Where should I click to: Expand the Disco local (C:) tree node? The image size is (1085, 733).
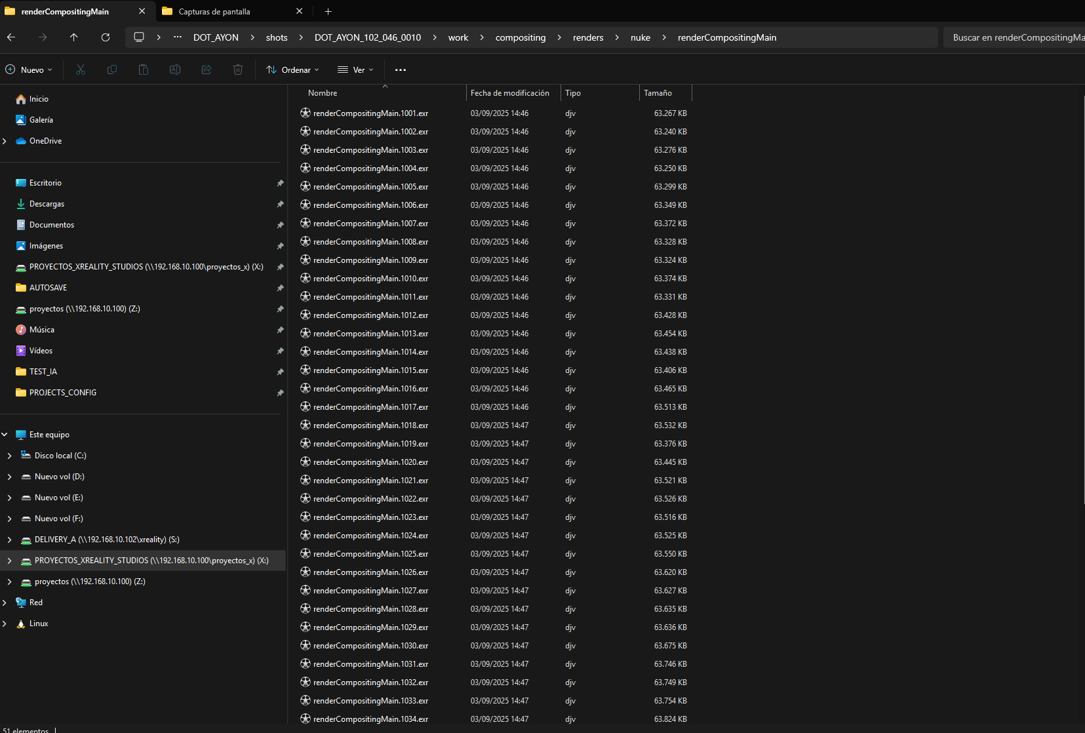pos(9,456)
